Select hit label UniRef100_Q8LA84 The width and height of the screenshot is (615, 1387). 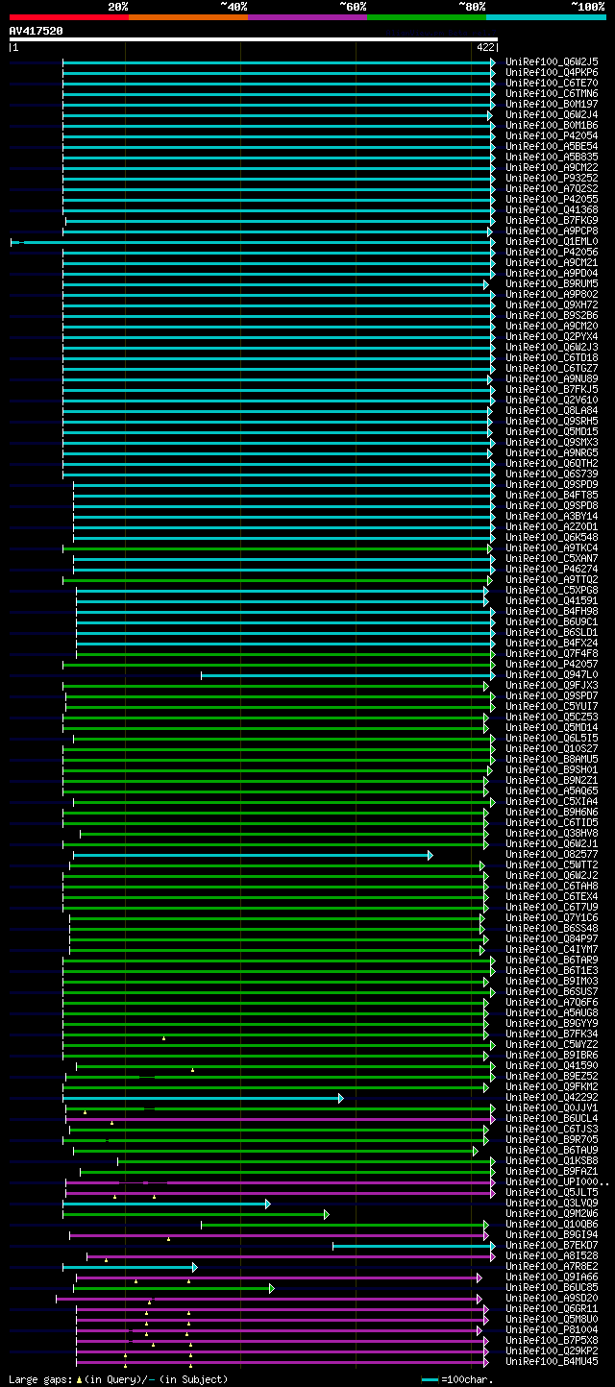(x=552, y=410)
